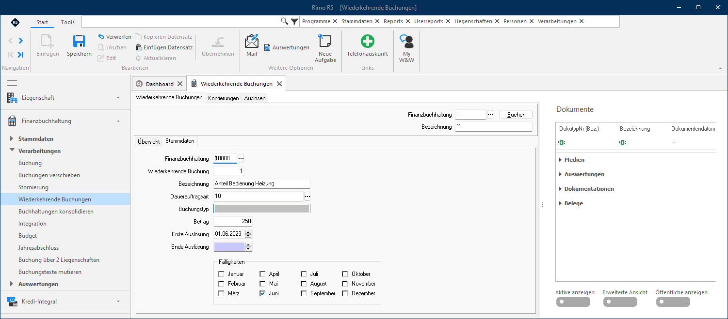Click the Einfügen new record icon

tap(48, 42)
